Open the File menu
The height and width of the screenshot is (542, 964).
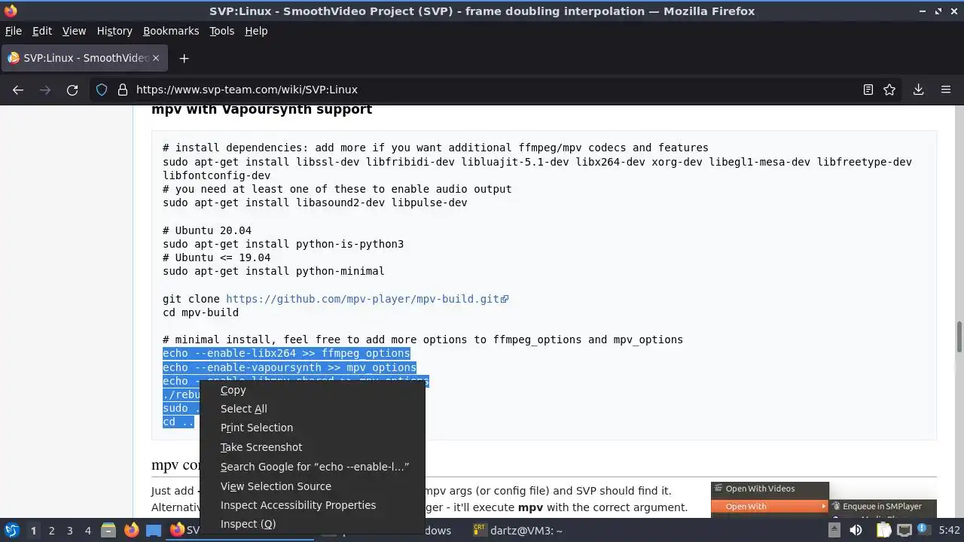coord(14,31)
